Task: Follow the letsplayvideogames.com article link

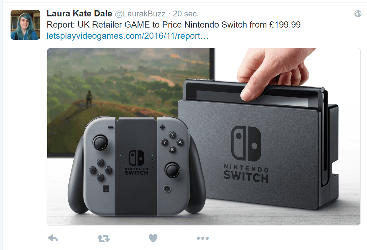Action: [128, 36]
